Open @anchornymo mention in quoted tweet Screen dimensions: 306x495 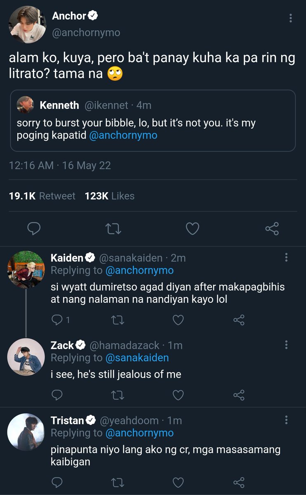123,135
